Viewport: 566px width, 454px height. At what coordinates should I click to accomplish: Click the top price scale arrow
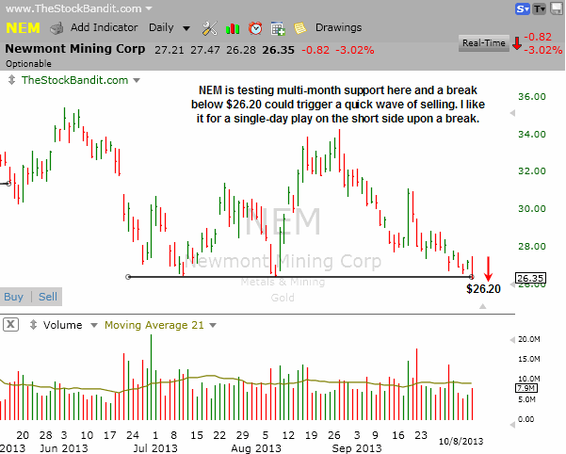512,113
